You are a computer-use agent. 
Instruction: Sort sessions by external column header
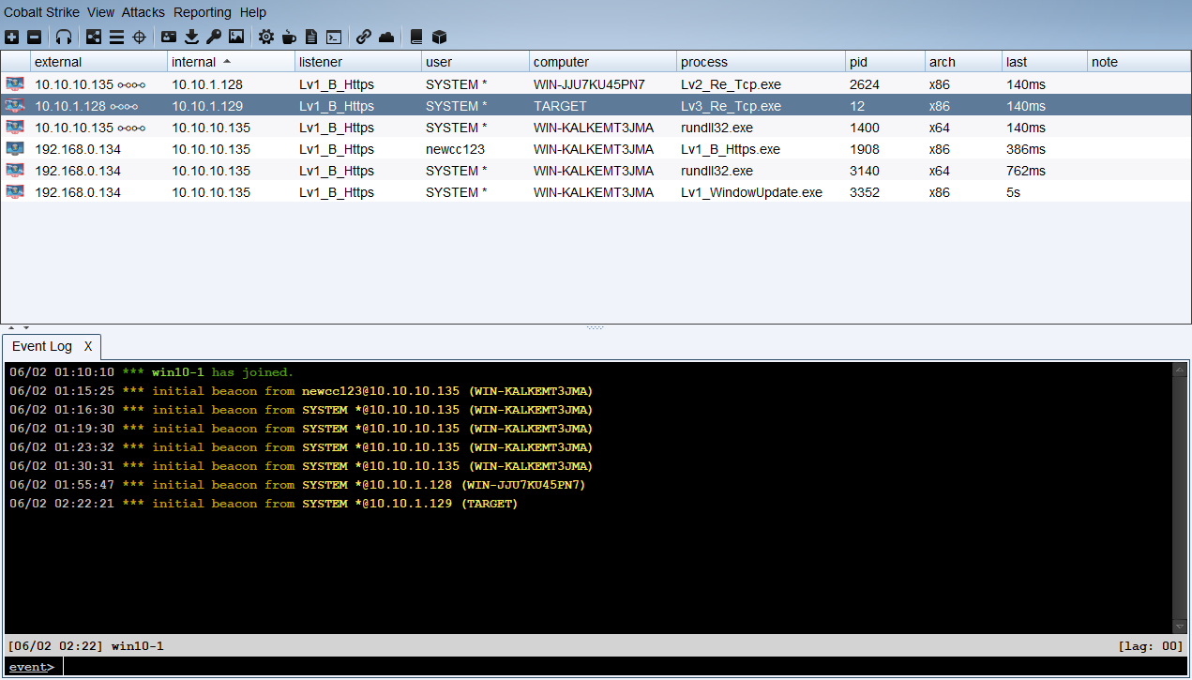point(98,62)
